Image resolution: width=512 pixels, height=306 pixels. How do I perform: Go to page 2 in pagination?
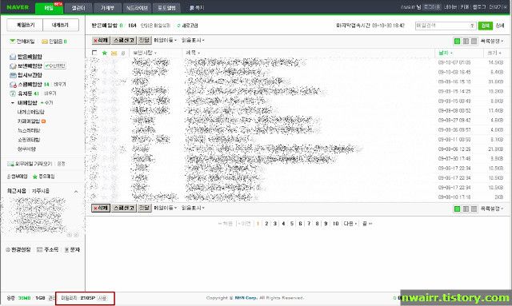(266, 224)
